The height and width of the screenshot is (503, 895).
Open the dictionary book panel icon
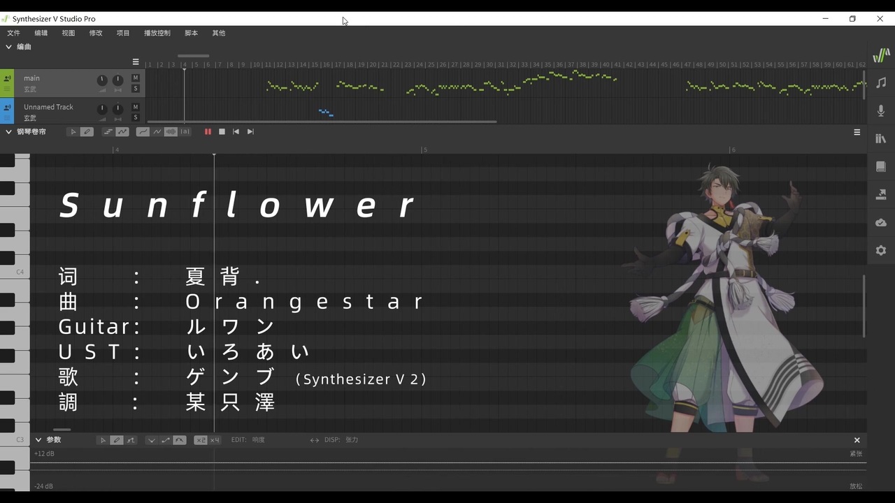881,166
